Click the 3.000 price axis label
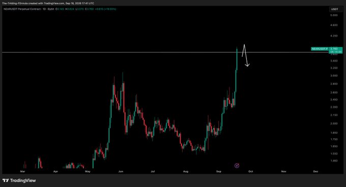 [x=334, y=76]
